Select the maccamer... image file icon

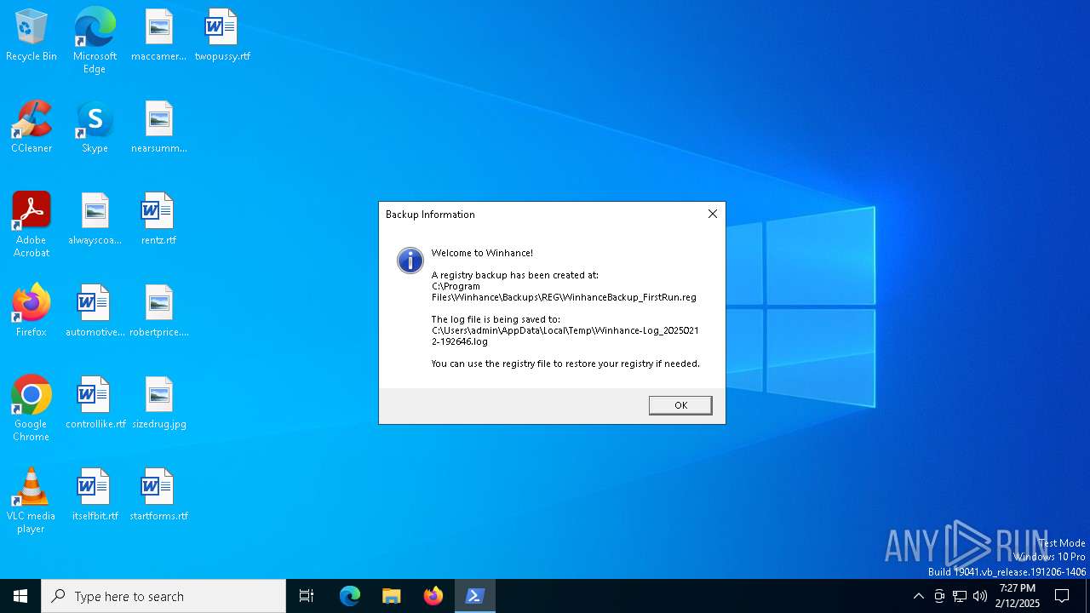(x=158, y=35)
